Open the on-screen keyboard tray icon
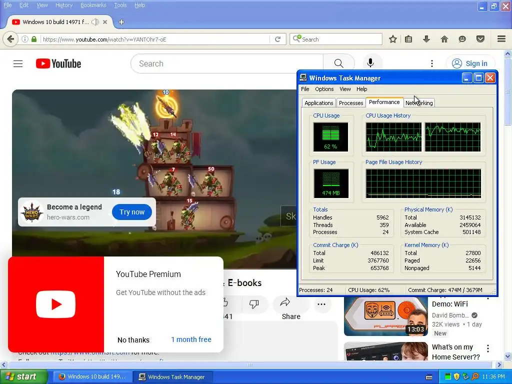The width and height of the screenshot is (512, 384). [x=429, y=377]
